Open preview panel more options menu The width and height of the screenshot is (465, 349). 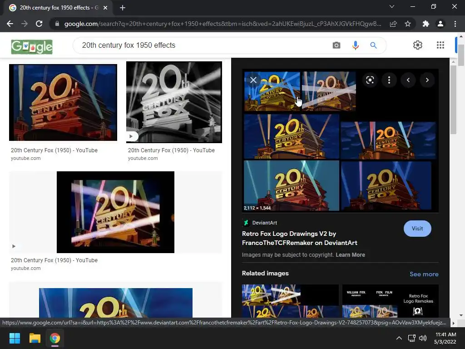[389, 80]
